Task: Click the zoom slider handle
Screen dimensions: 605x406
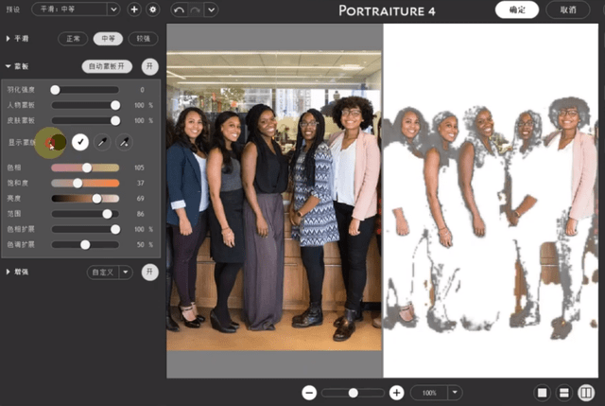Action: pos(353,393)
